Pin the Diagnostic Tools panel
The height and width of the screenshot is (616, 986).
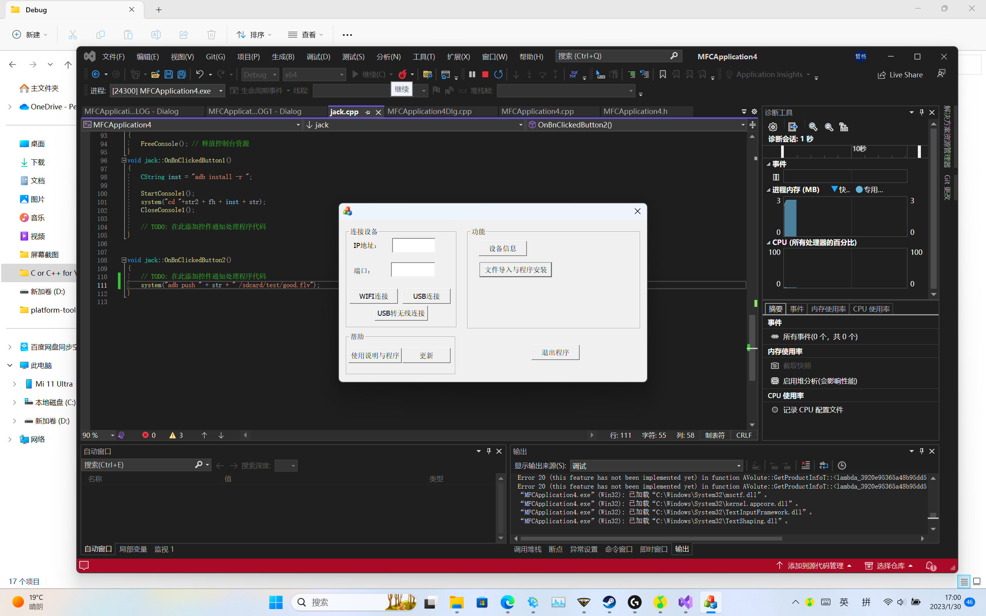(922, 112)
